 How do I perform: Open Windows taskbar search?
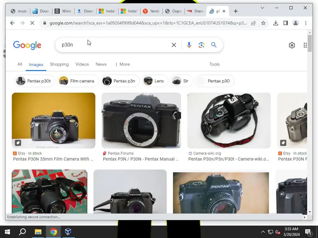click(x=22, y=232)
